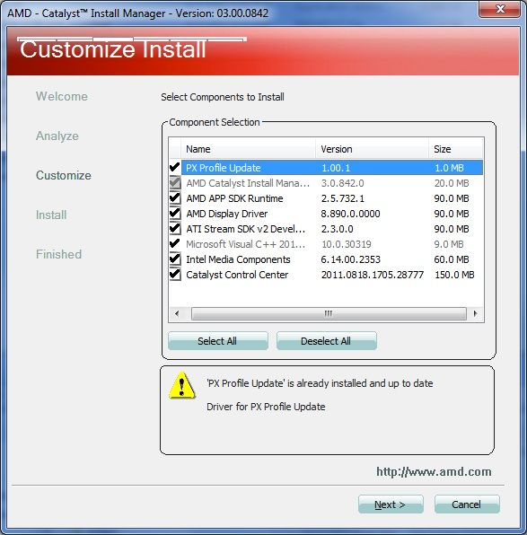Click the Select All button

(x=218, y=341)
